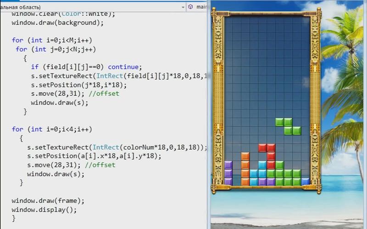Screen dimensions: 367x229
Task: Click the falling green tetromino piece
Action: tap(288, 126)
